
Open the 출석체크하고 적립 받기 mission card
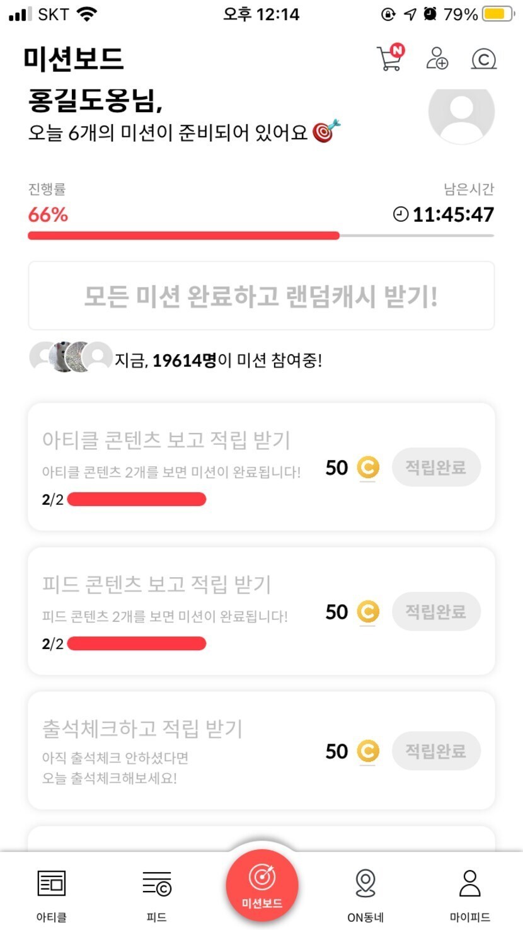coord(176,751)
